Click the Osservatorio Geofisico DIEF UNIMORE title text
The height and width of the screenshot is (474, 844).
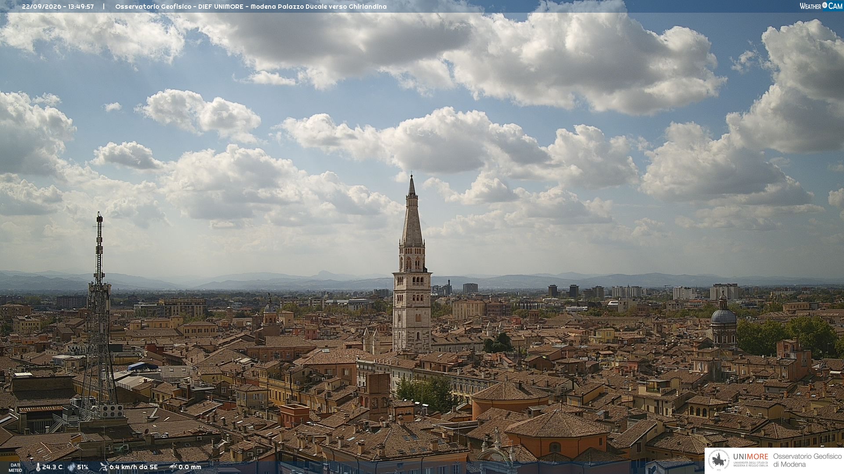click(251, 7)
